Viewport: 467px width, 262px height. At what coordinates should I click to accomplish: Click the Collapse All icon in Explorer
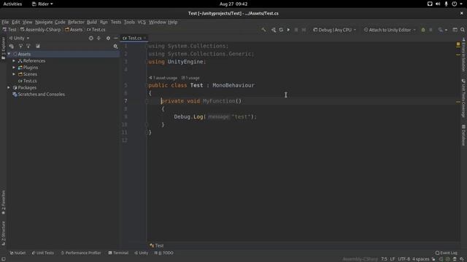[x=99, y=38]
